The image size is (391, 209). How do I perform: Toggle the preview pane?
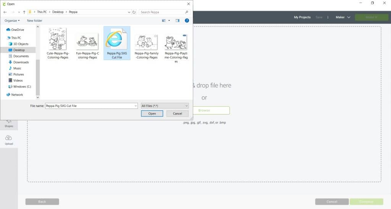tap(177, 21)
